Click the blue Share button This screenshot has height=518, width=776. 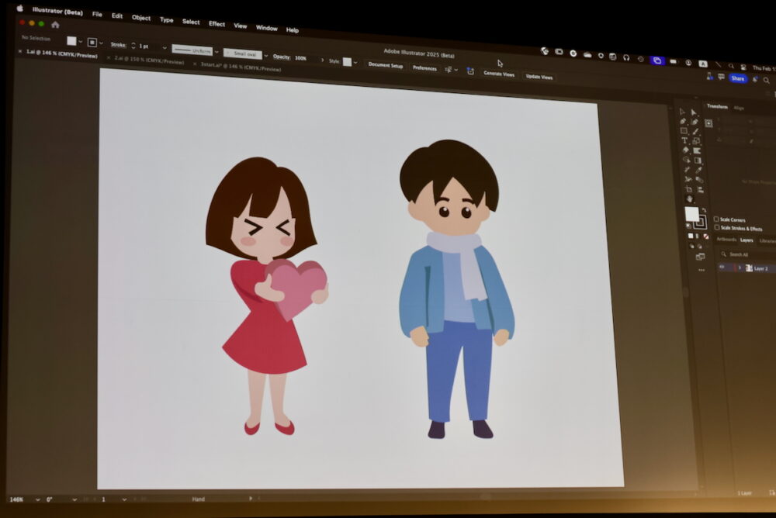pyautogui.click(x=737, y=78)
